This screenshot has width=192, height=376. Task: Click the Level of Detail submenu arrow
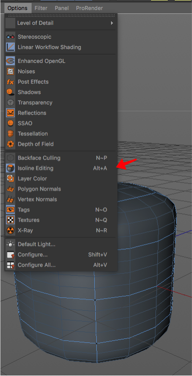[112, 23]
